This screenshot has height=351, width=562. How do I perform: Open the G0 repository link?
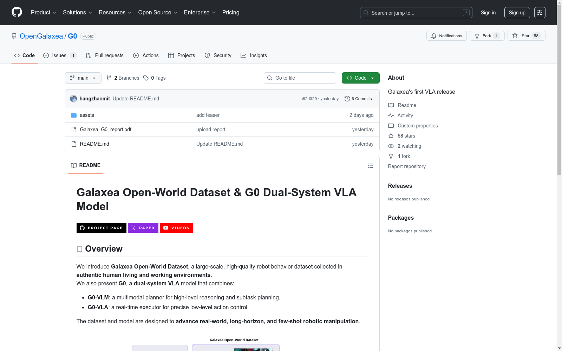click(72, 36)
